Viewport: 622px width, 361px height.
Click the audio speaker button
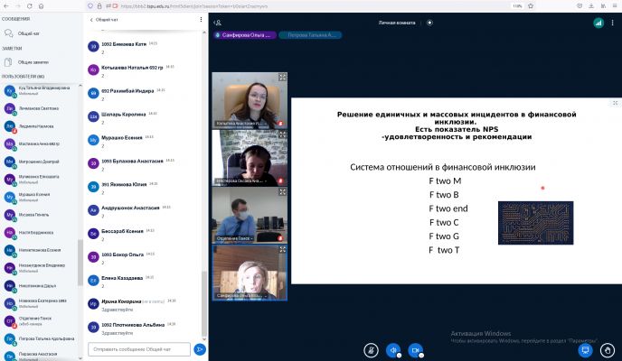(393, 349)
